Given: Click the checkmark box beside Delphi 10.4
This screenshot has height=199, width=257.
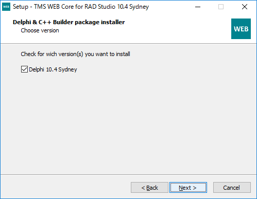Looking at the screenshot, I should (x=24, y=69).
